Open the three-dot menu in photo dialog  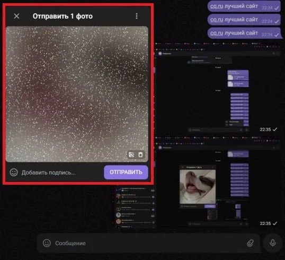click(x=137, y=16)
